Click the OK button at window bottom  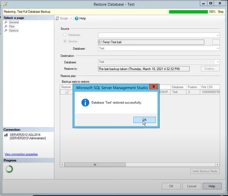[171, 186]
